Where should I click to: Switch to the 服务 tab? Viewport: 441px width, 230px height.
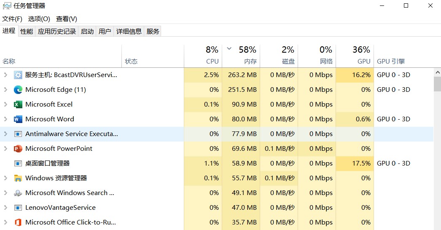[153, 31]
